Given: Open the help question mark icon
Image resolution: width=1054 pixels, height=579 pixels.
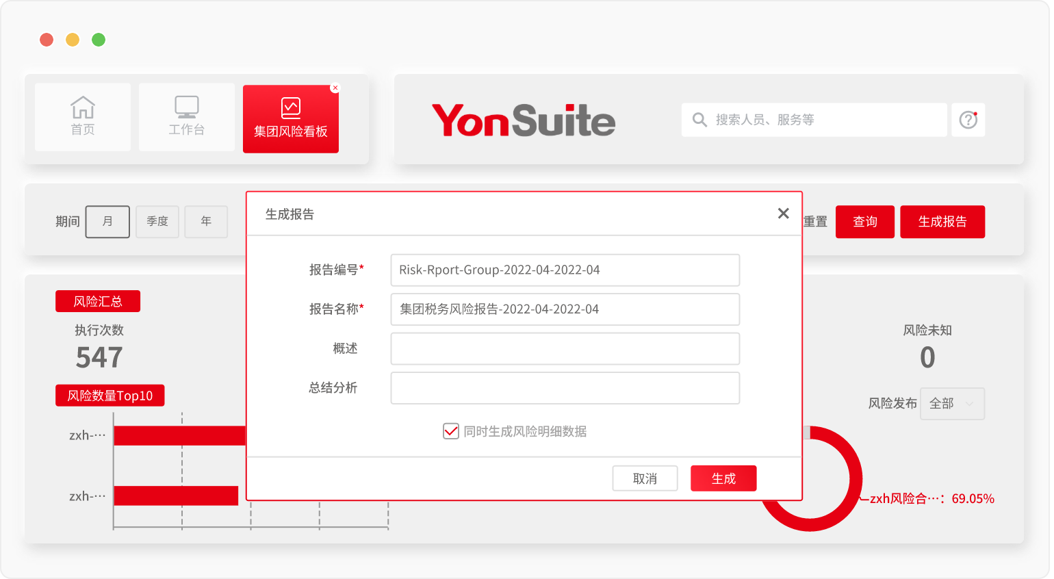Looking at the screenshot, I should [x=968, y=120].
